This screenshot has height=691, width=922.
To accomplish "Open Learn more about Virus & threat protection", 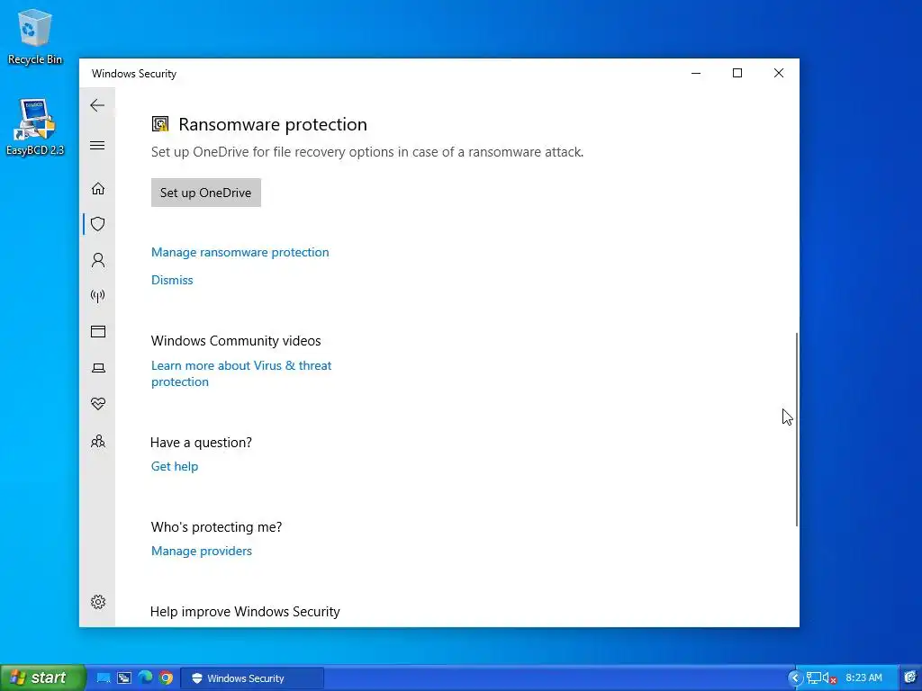I will coord(241,373).
